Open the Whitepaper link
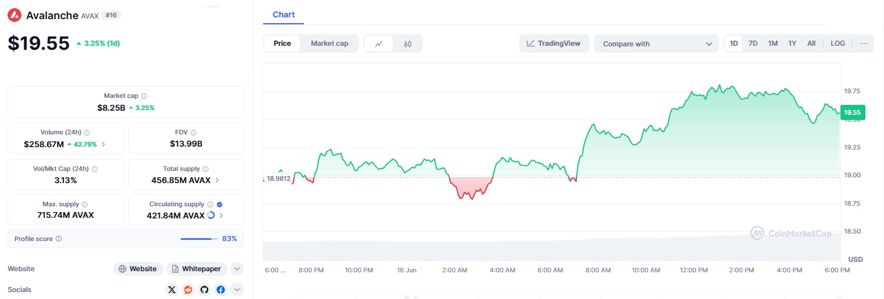 [x=196, y=269]
